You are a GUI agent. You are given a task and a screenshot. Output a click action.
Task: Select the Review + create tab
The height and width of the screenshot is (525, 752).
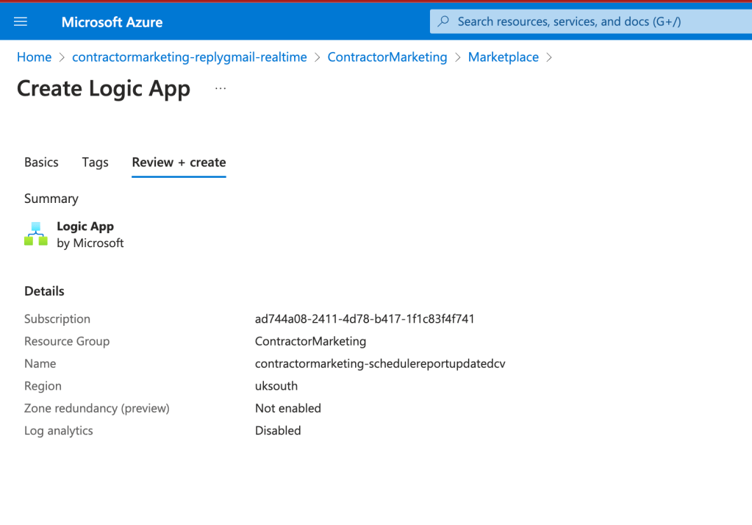tap(179, 162)
